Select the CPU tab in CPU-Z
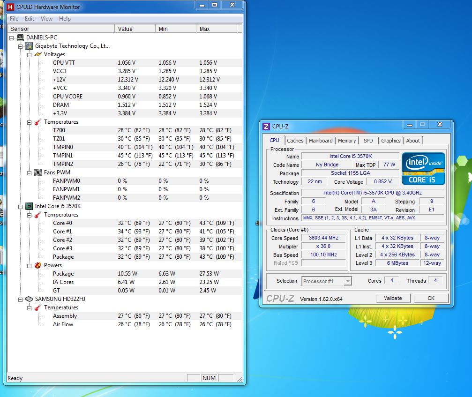 tap(274, 140)
